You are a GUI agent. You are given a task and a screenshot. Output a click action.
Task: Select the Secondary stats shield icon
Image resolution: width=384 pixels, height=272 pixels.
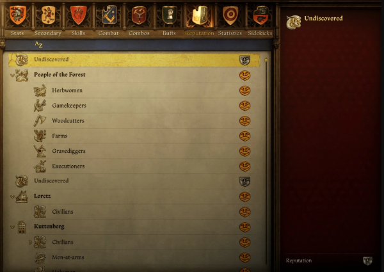[x=48, y=15]
